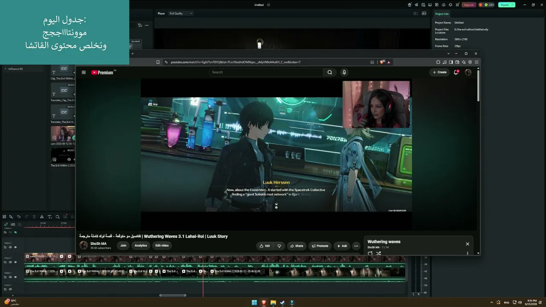This screenshot has height=307, width=546.
Task: Mute the Video 1 track audio
Action: coord(10,277)
